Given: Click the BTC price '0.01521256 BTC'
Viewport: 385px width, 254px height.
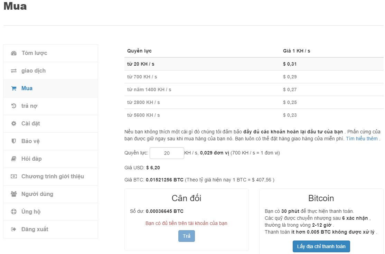Looking at the screenshot, I should tap(165, 180).
